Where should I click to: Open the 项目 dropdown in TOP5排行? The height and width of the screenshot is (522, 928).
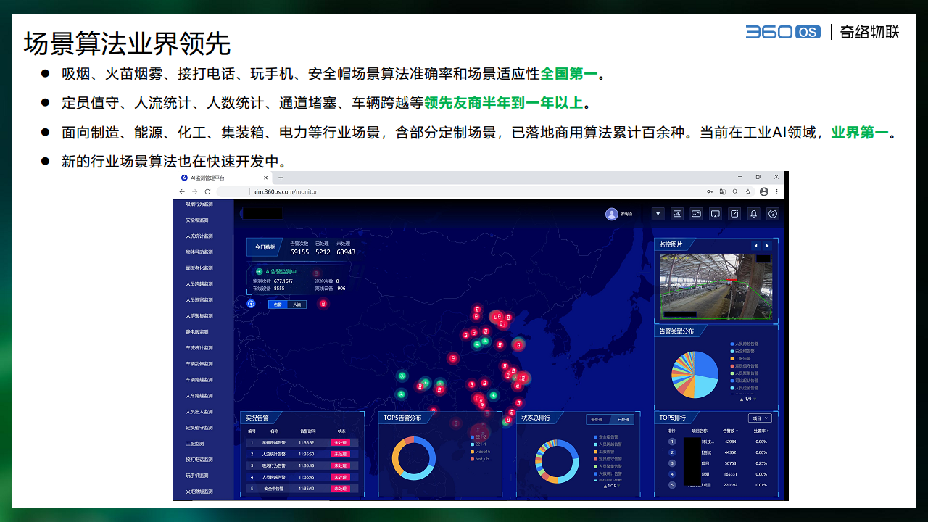click(x=760, y=418)
